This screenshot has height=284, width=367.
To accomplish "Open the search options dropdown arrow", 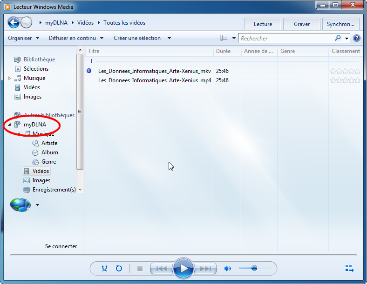I will pos(347,38).
